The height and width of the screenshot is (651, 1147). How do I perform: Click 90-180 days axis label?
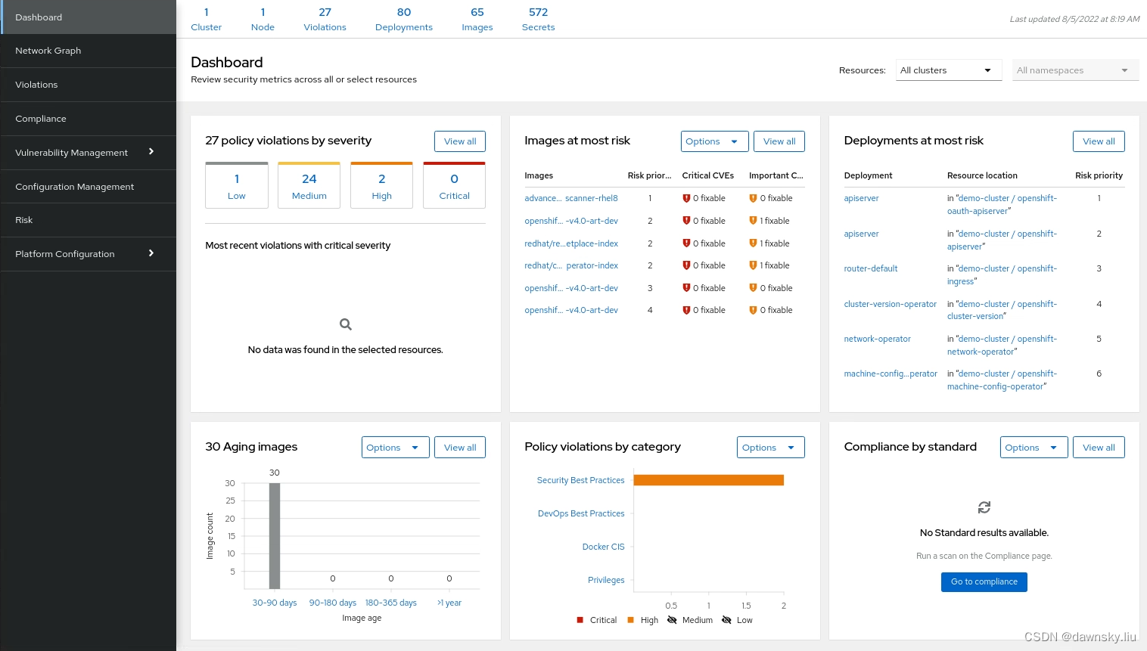point(333,603)
